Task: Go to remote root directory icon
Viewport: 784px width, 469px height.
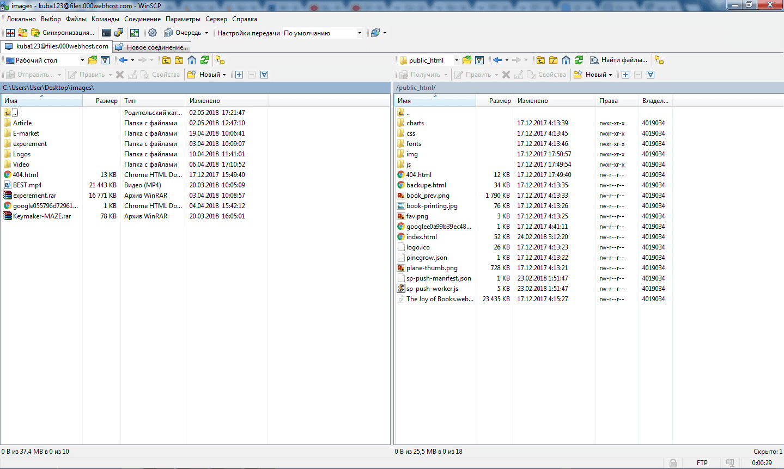Action: point(553,60)
